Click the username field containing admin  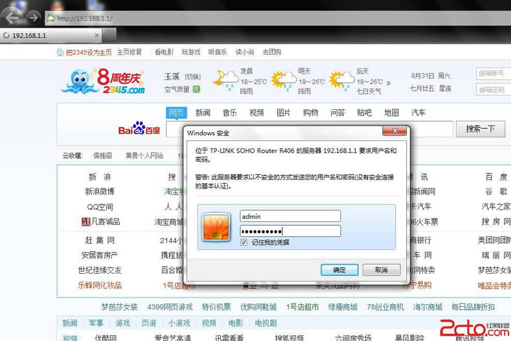tap(290, 216)
